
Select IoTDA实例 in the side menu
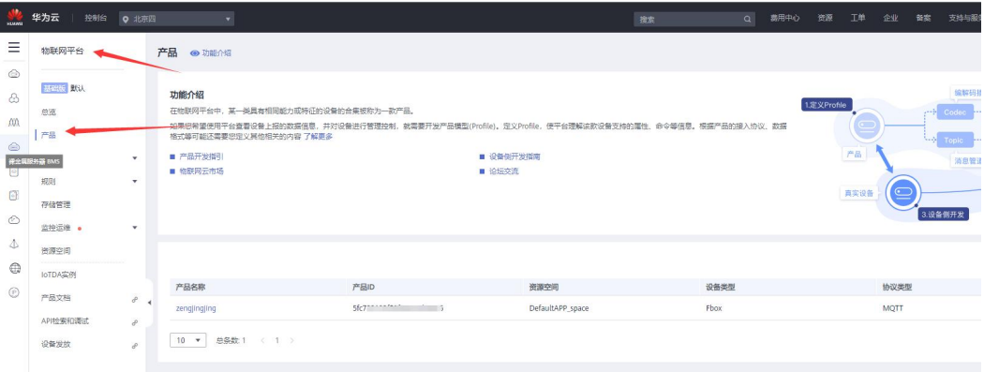point(58,275)
